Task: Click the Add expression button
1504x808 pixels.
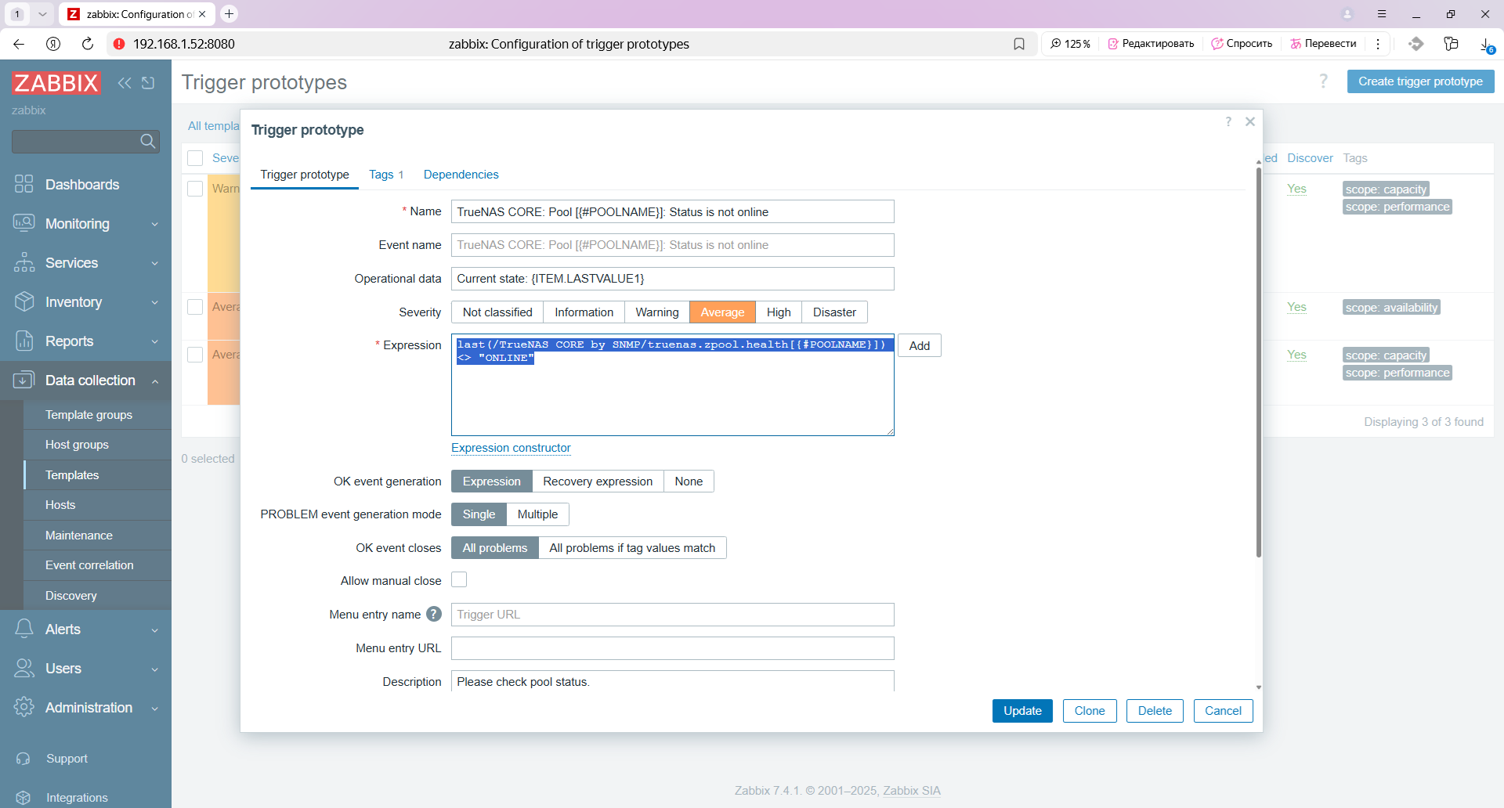Action: (x=919, y=346)
